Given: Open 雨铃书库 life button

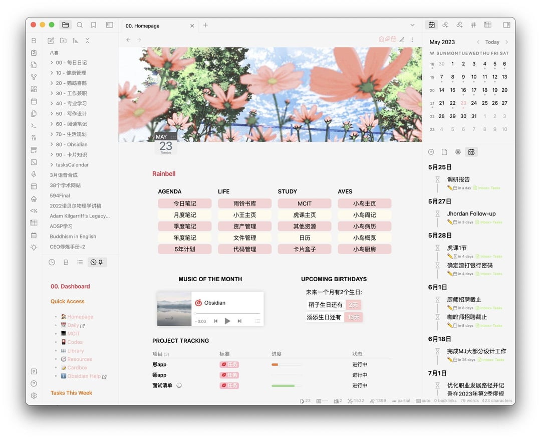Looking at the screenshot, I should [x=244, y=203].
